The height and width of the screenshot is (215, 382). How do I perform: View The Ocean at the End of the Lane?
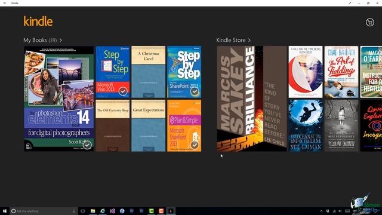tap(306, 125)
